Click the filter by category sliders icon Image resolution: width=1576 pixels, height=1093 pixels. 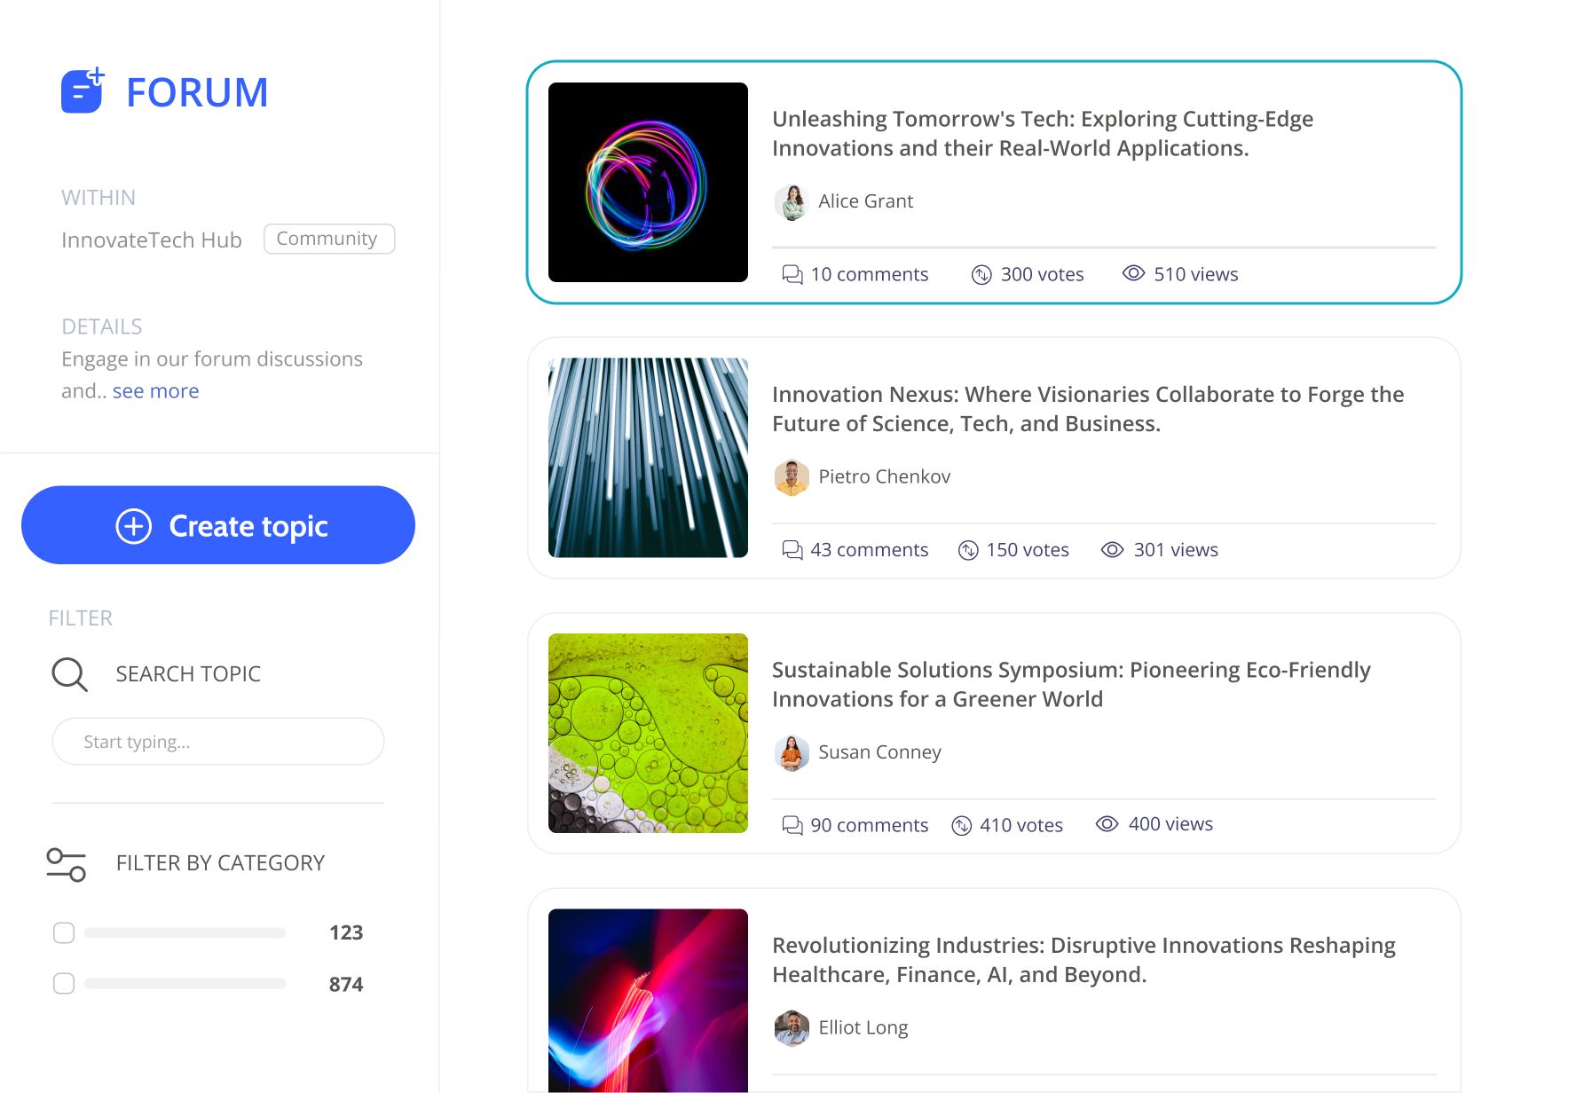click(x=66, y=864)
